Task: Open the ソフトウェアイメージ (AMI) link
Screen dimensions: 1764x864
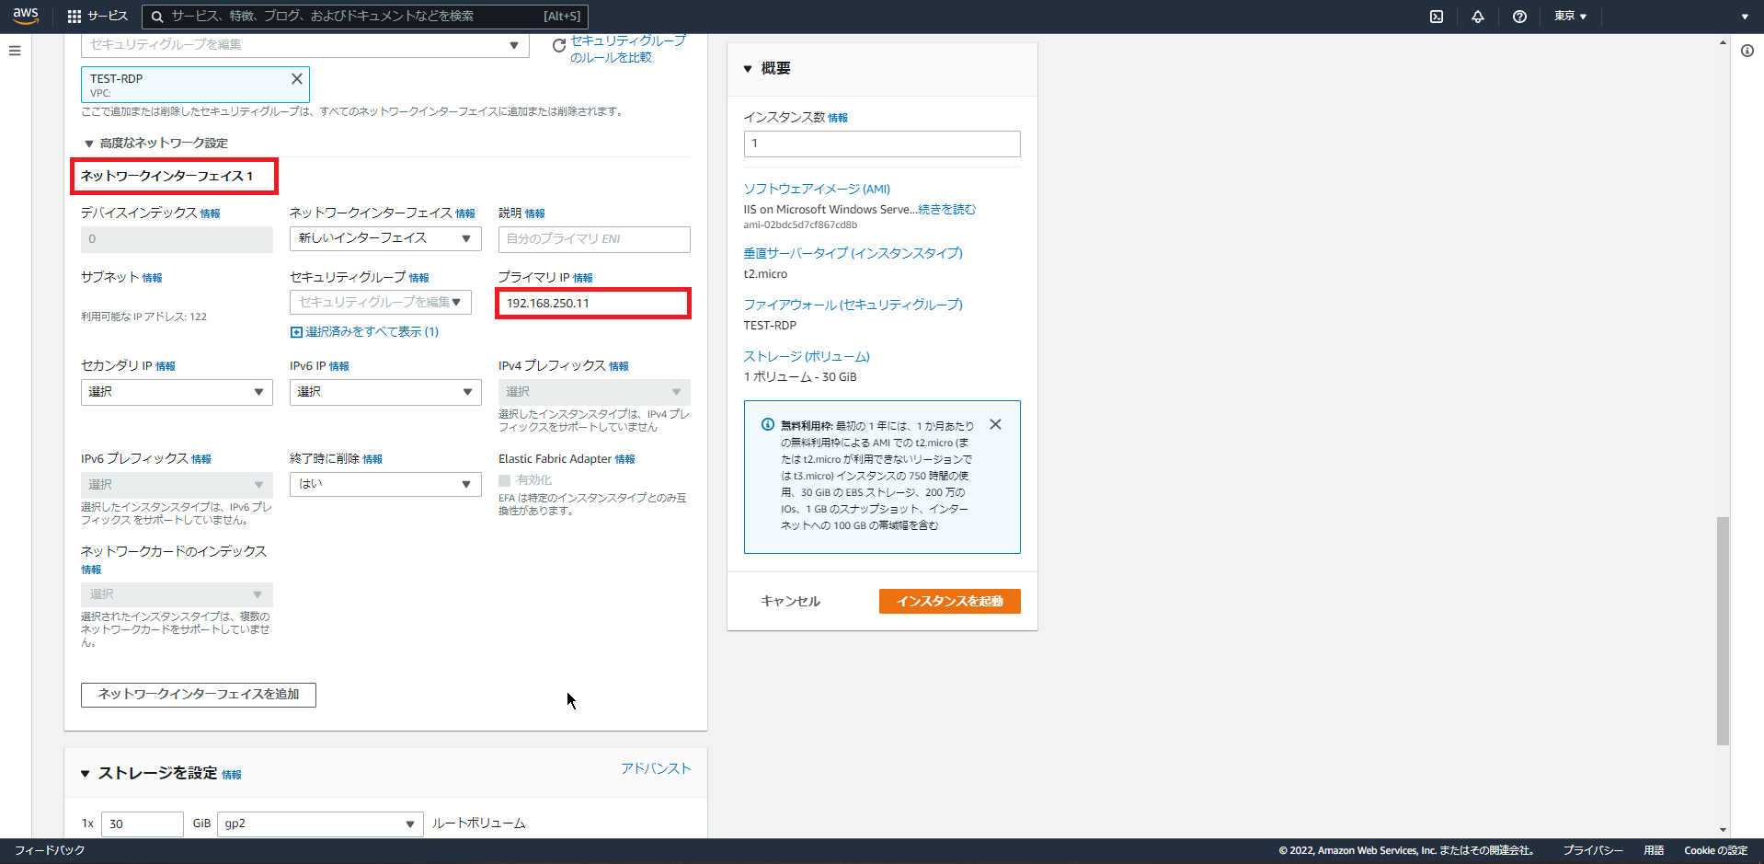Action: (817, 189)
